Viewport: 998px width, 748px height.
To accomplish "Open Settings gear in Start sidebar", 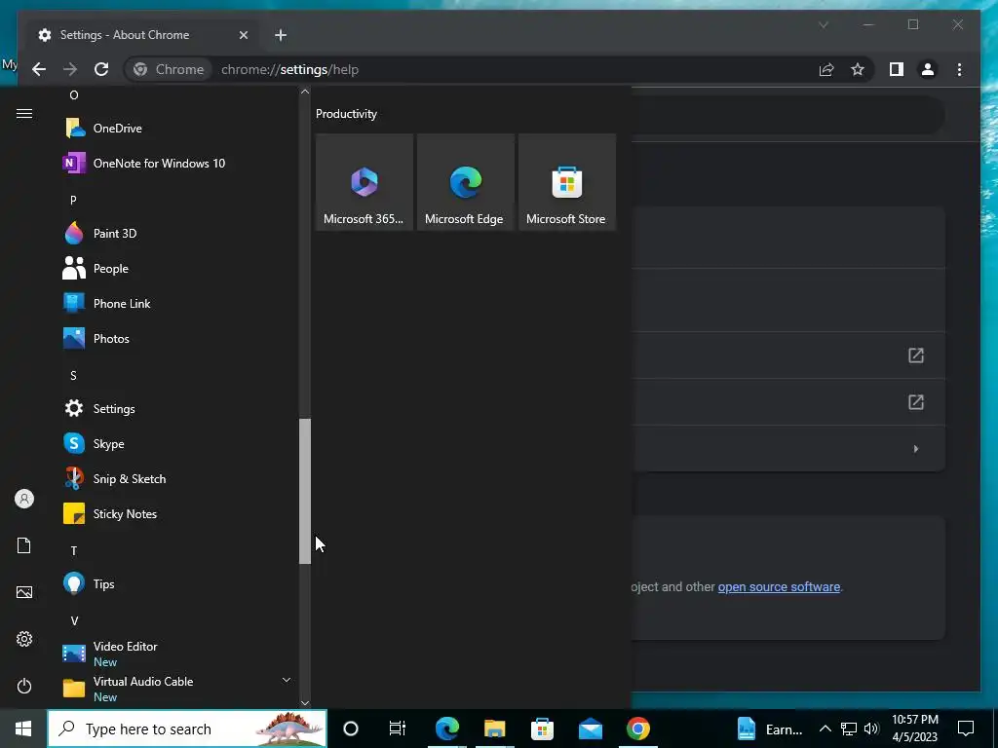I will click(24, 639).
